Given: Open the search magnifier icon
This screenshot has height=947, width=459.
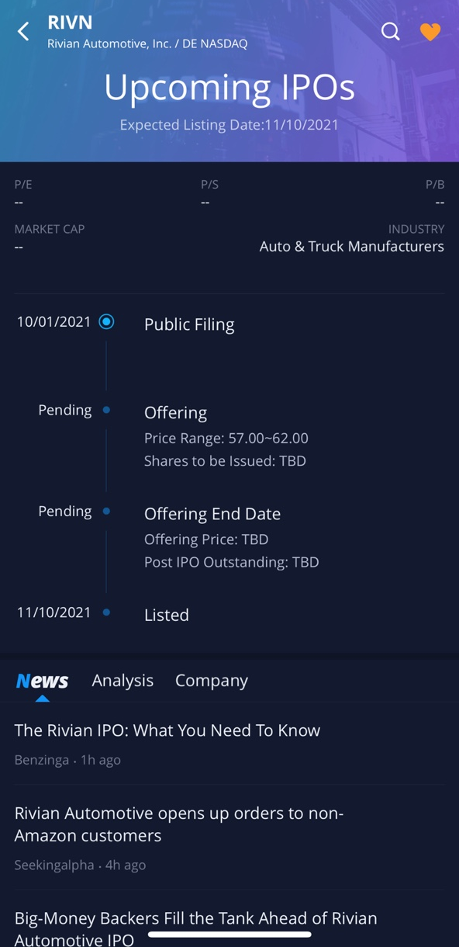Looking at the screenshot, I should tap(391, 31).
